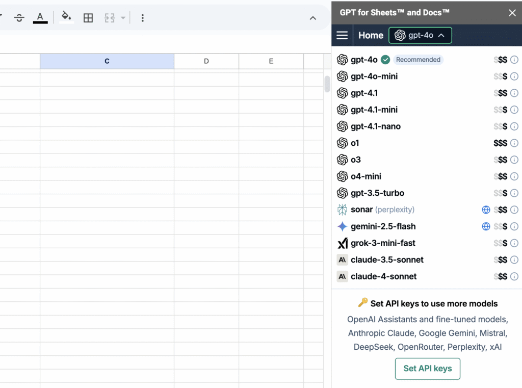The image size is (522, 388).
Task: Click the Anthropic logo beside claude-4-sonnet
Action: [x=342, y=276]
